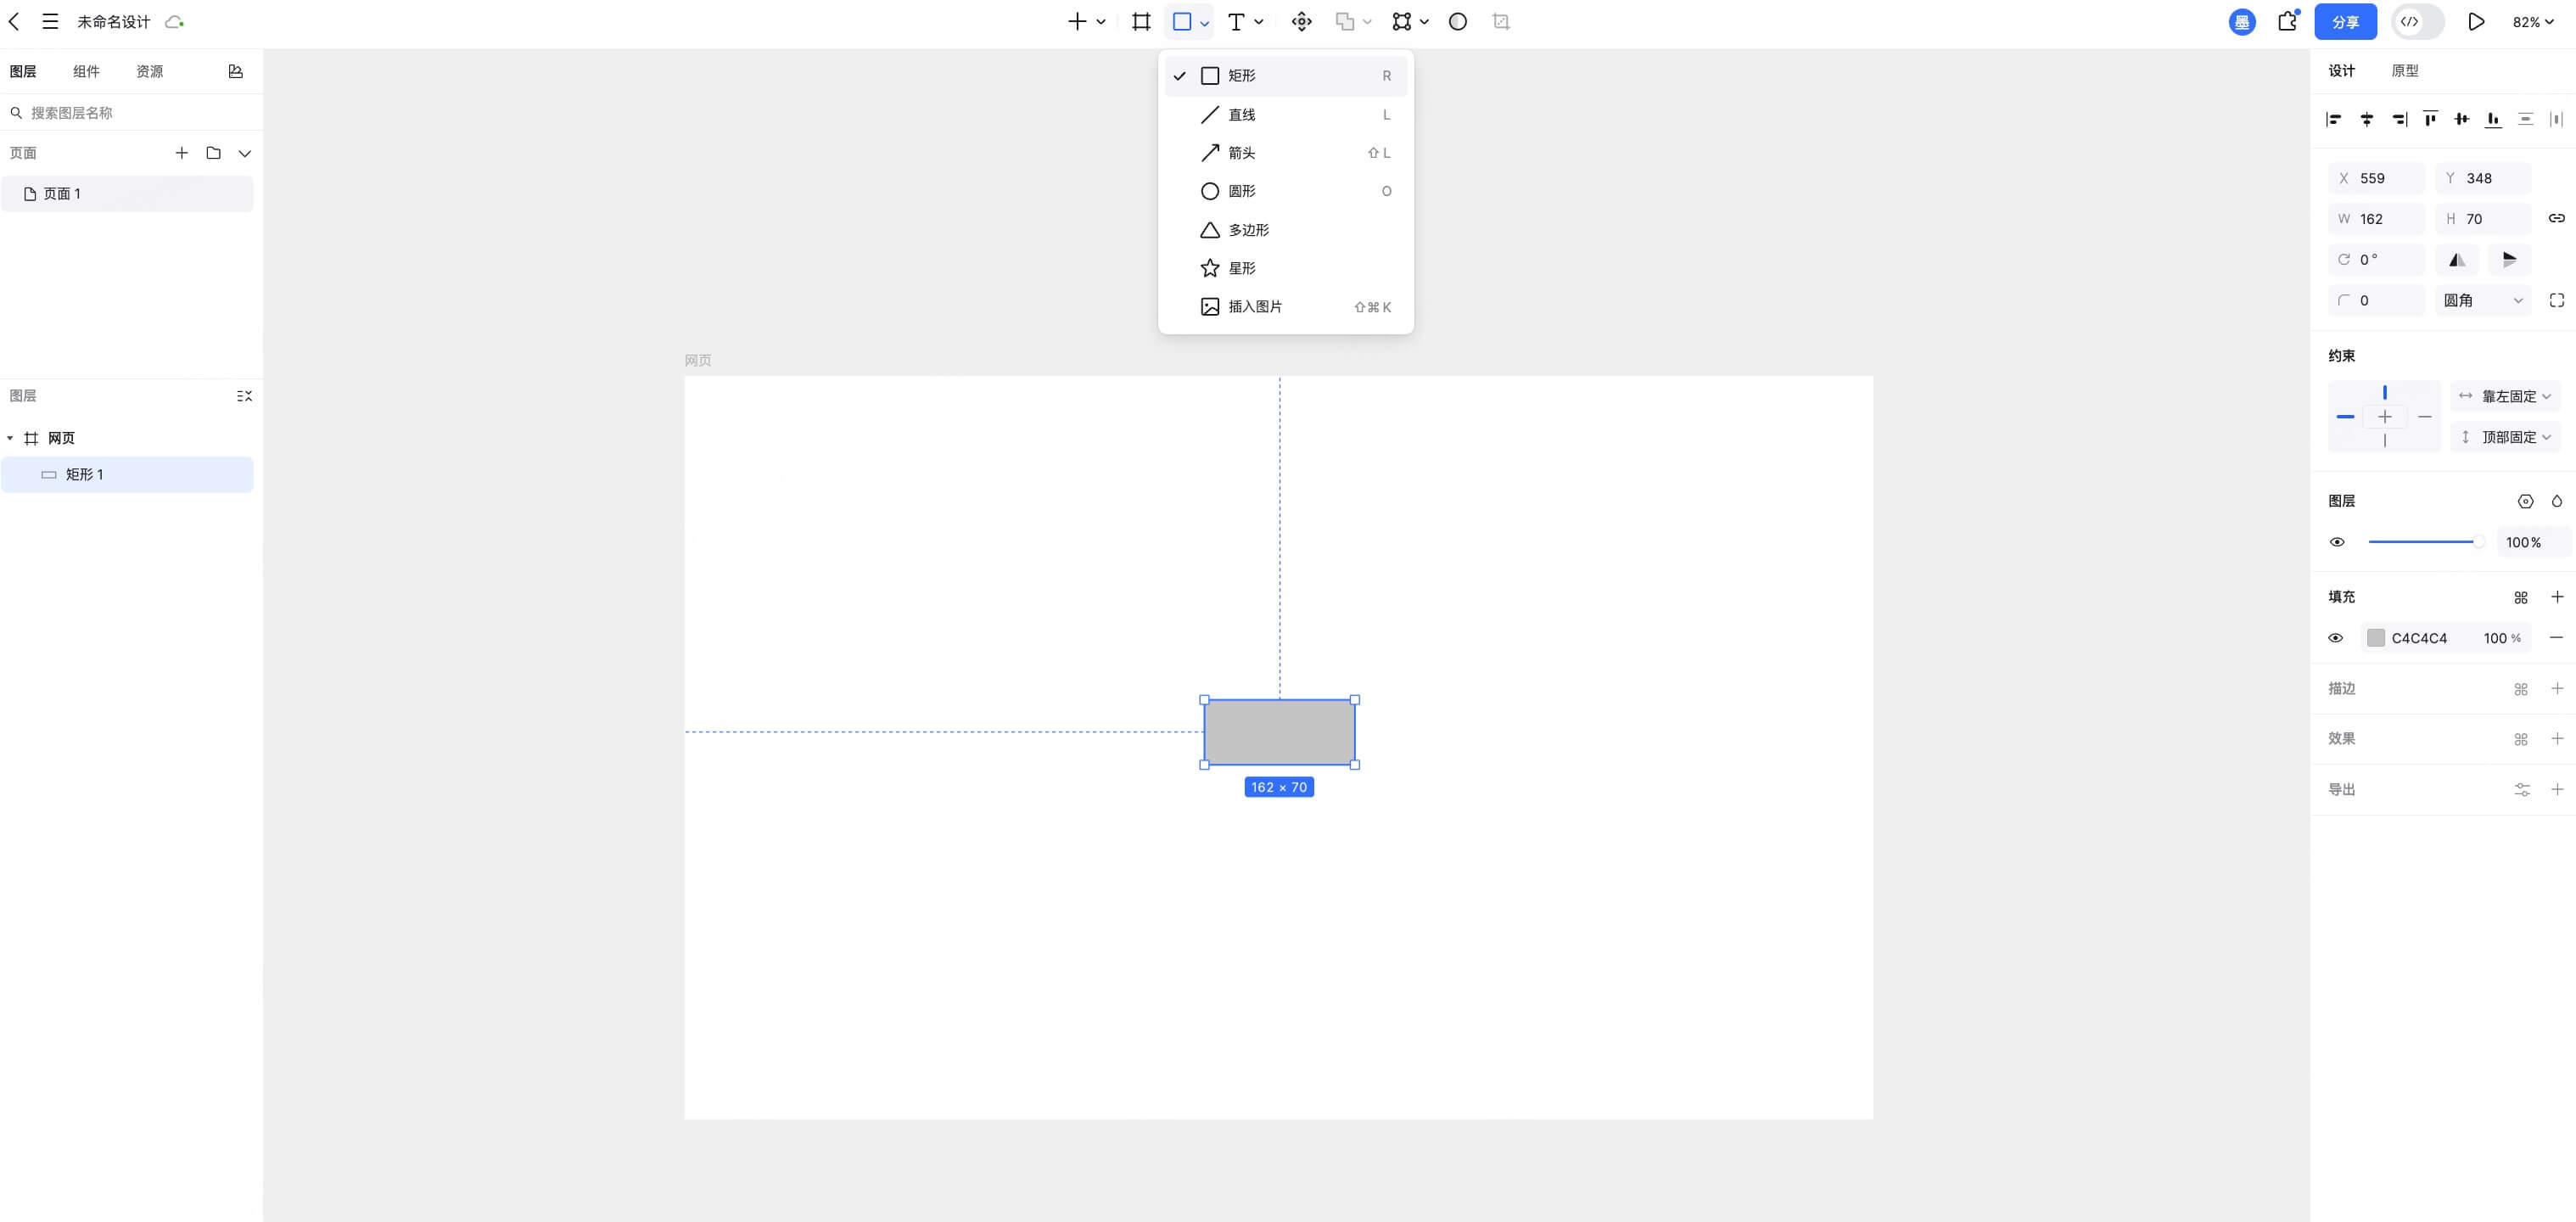This screenshot has width=2576, height=1222.
Task: Click the lock aspect ratio link icon
Action: click(2556, 219)
